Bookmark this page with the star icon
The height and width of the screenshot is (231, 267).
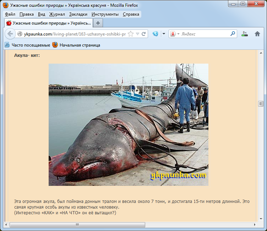(131, 34)
